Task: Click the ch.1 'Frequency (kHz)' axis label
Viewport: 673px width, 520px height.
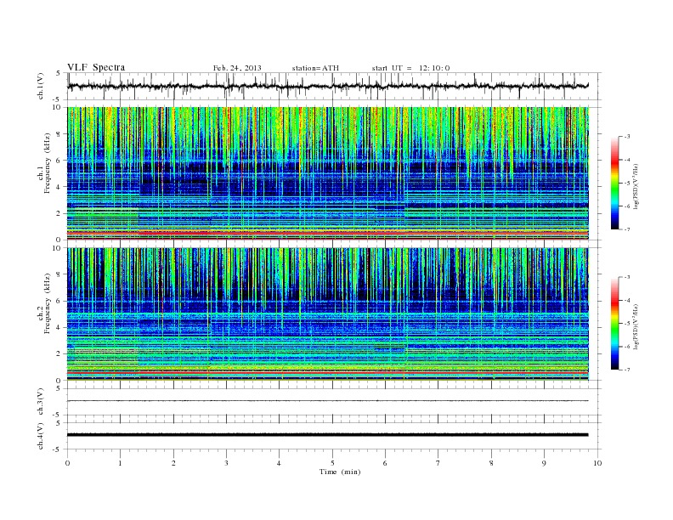Action: [x=48, y=163]
